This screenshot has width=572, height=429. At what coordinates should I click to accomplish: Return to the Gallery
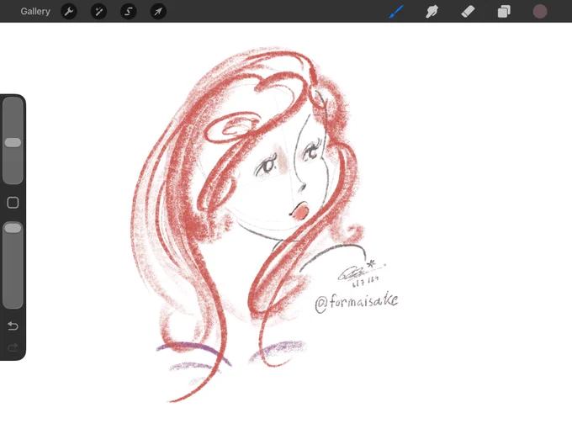pyautogui.click(x=35, y=11)
